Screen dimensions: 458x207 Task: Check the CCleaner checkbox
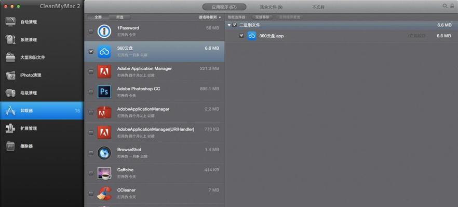coord(91,193)
